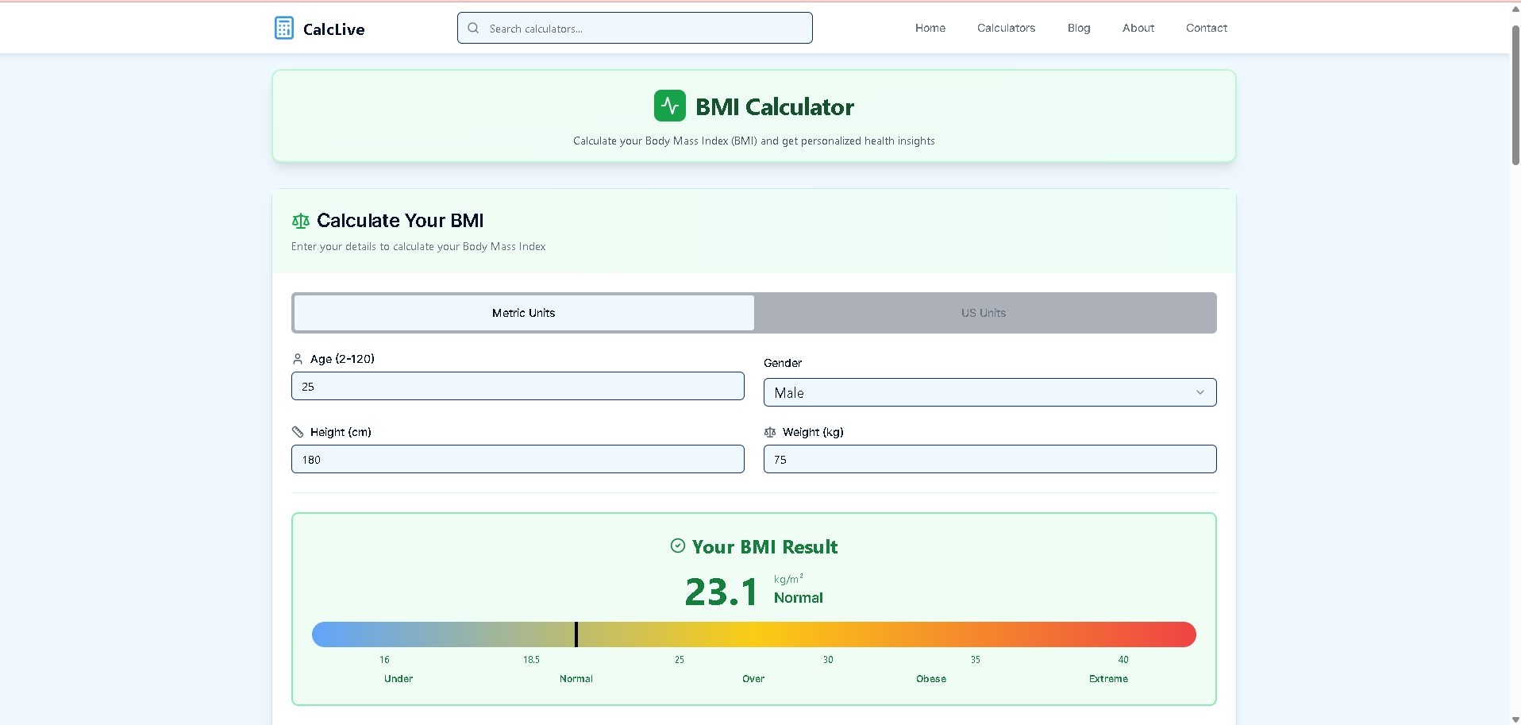The image size is (1521, 725).
Task: Click the Normal label under the gauge
Action: click(x=576, y=679)
